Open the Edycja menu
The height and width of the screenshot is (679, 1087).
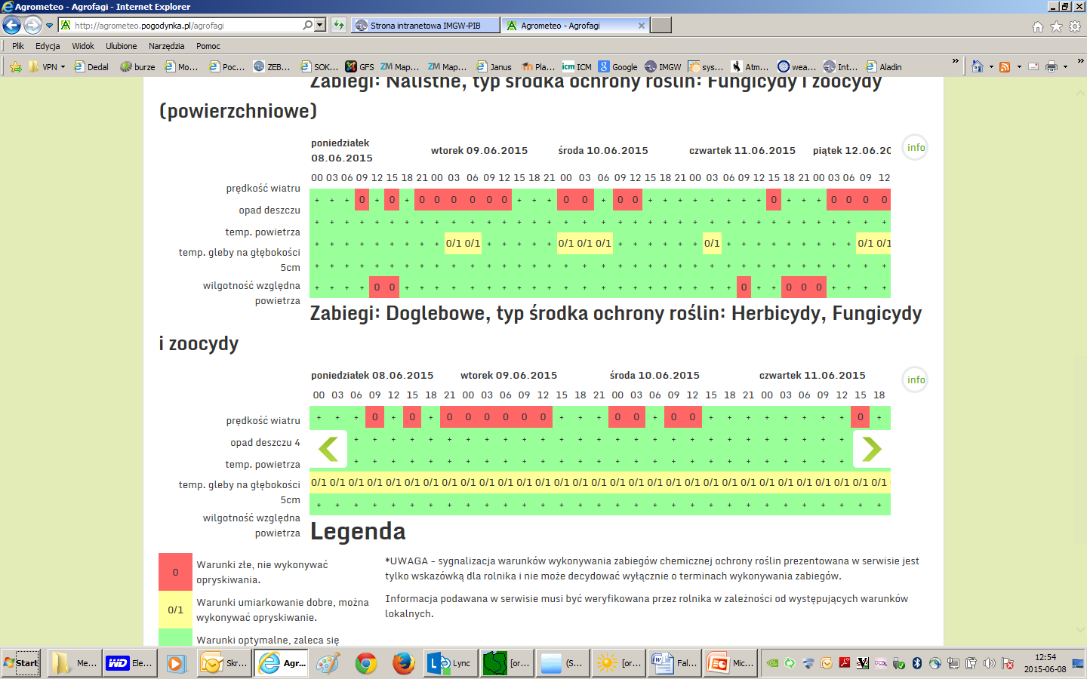pos(48,46)
